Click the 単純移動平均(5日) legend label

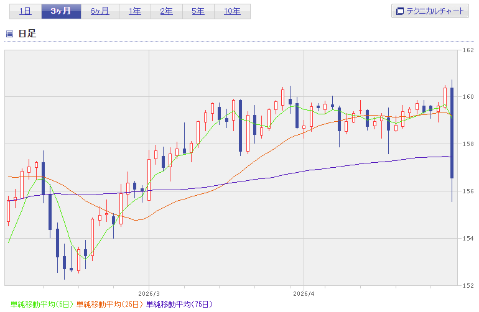click(42, 305)
